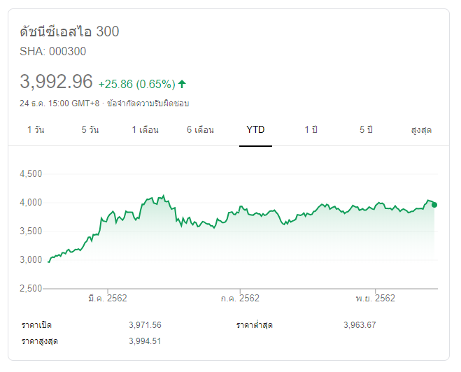Click the ราคาเปิด value 3,971.56

146,325
